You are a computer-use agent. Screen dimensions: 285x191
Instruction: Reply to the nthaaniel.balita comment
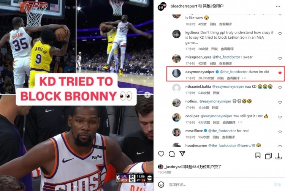[x=216, y=93]
